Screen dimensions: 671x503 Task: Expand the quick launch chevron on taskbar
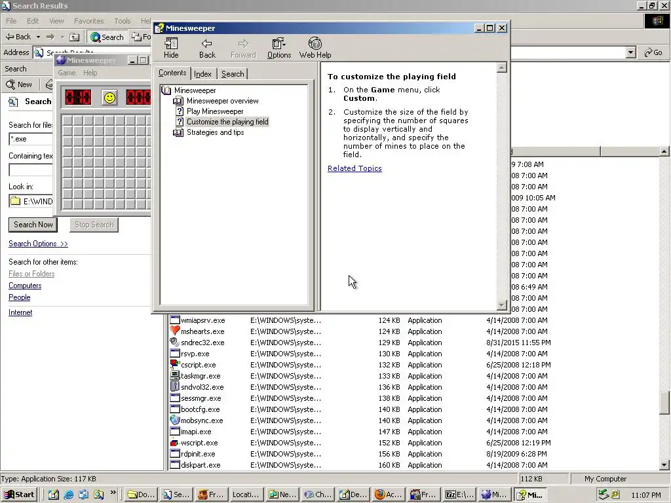coord(113,493)
